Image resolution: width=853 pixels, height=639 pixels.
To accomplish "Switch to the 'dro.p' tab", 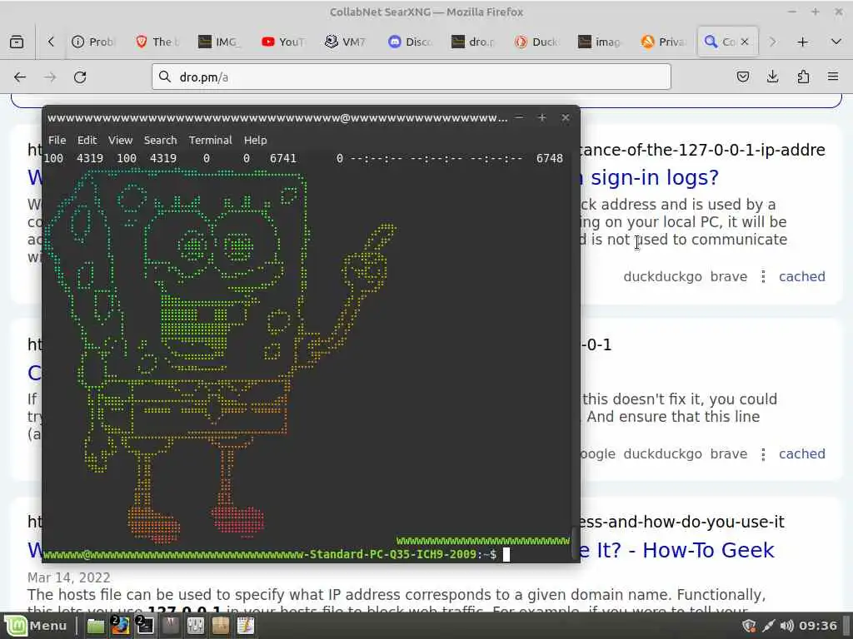I will point(474,42).
